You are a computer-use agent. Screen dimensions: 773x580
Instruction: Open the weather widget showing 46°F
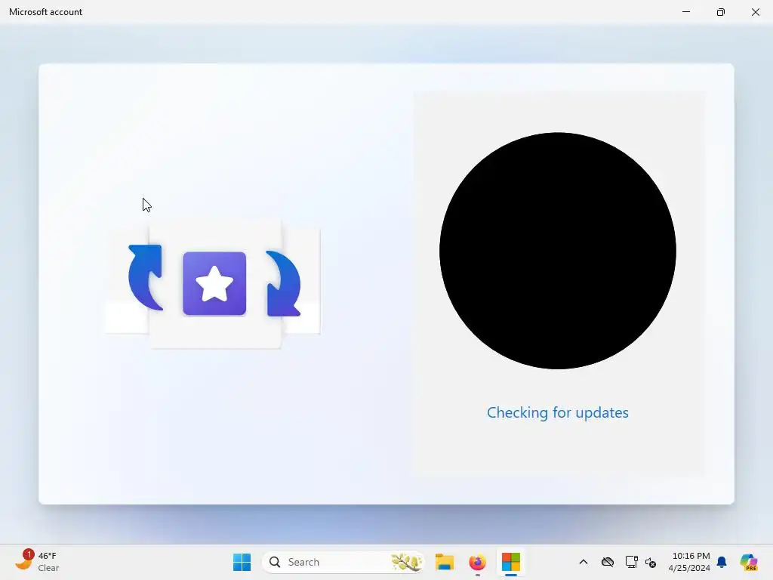[x=37, y=561]
